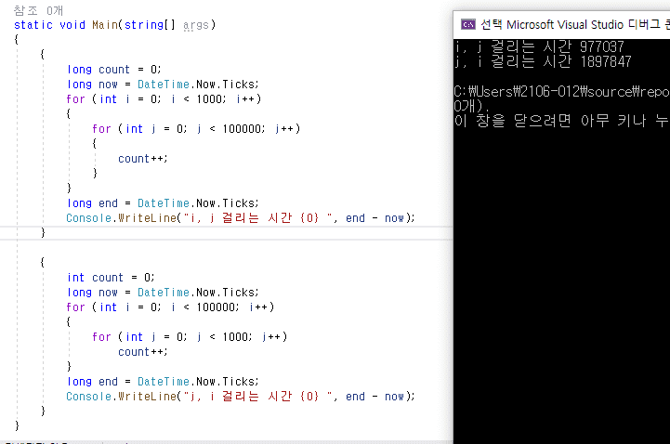Screen dimensions: 670x444
Task: Click the console title 'Microsoft Visual Studio 디버그'
Action: 583,25
